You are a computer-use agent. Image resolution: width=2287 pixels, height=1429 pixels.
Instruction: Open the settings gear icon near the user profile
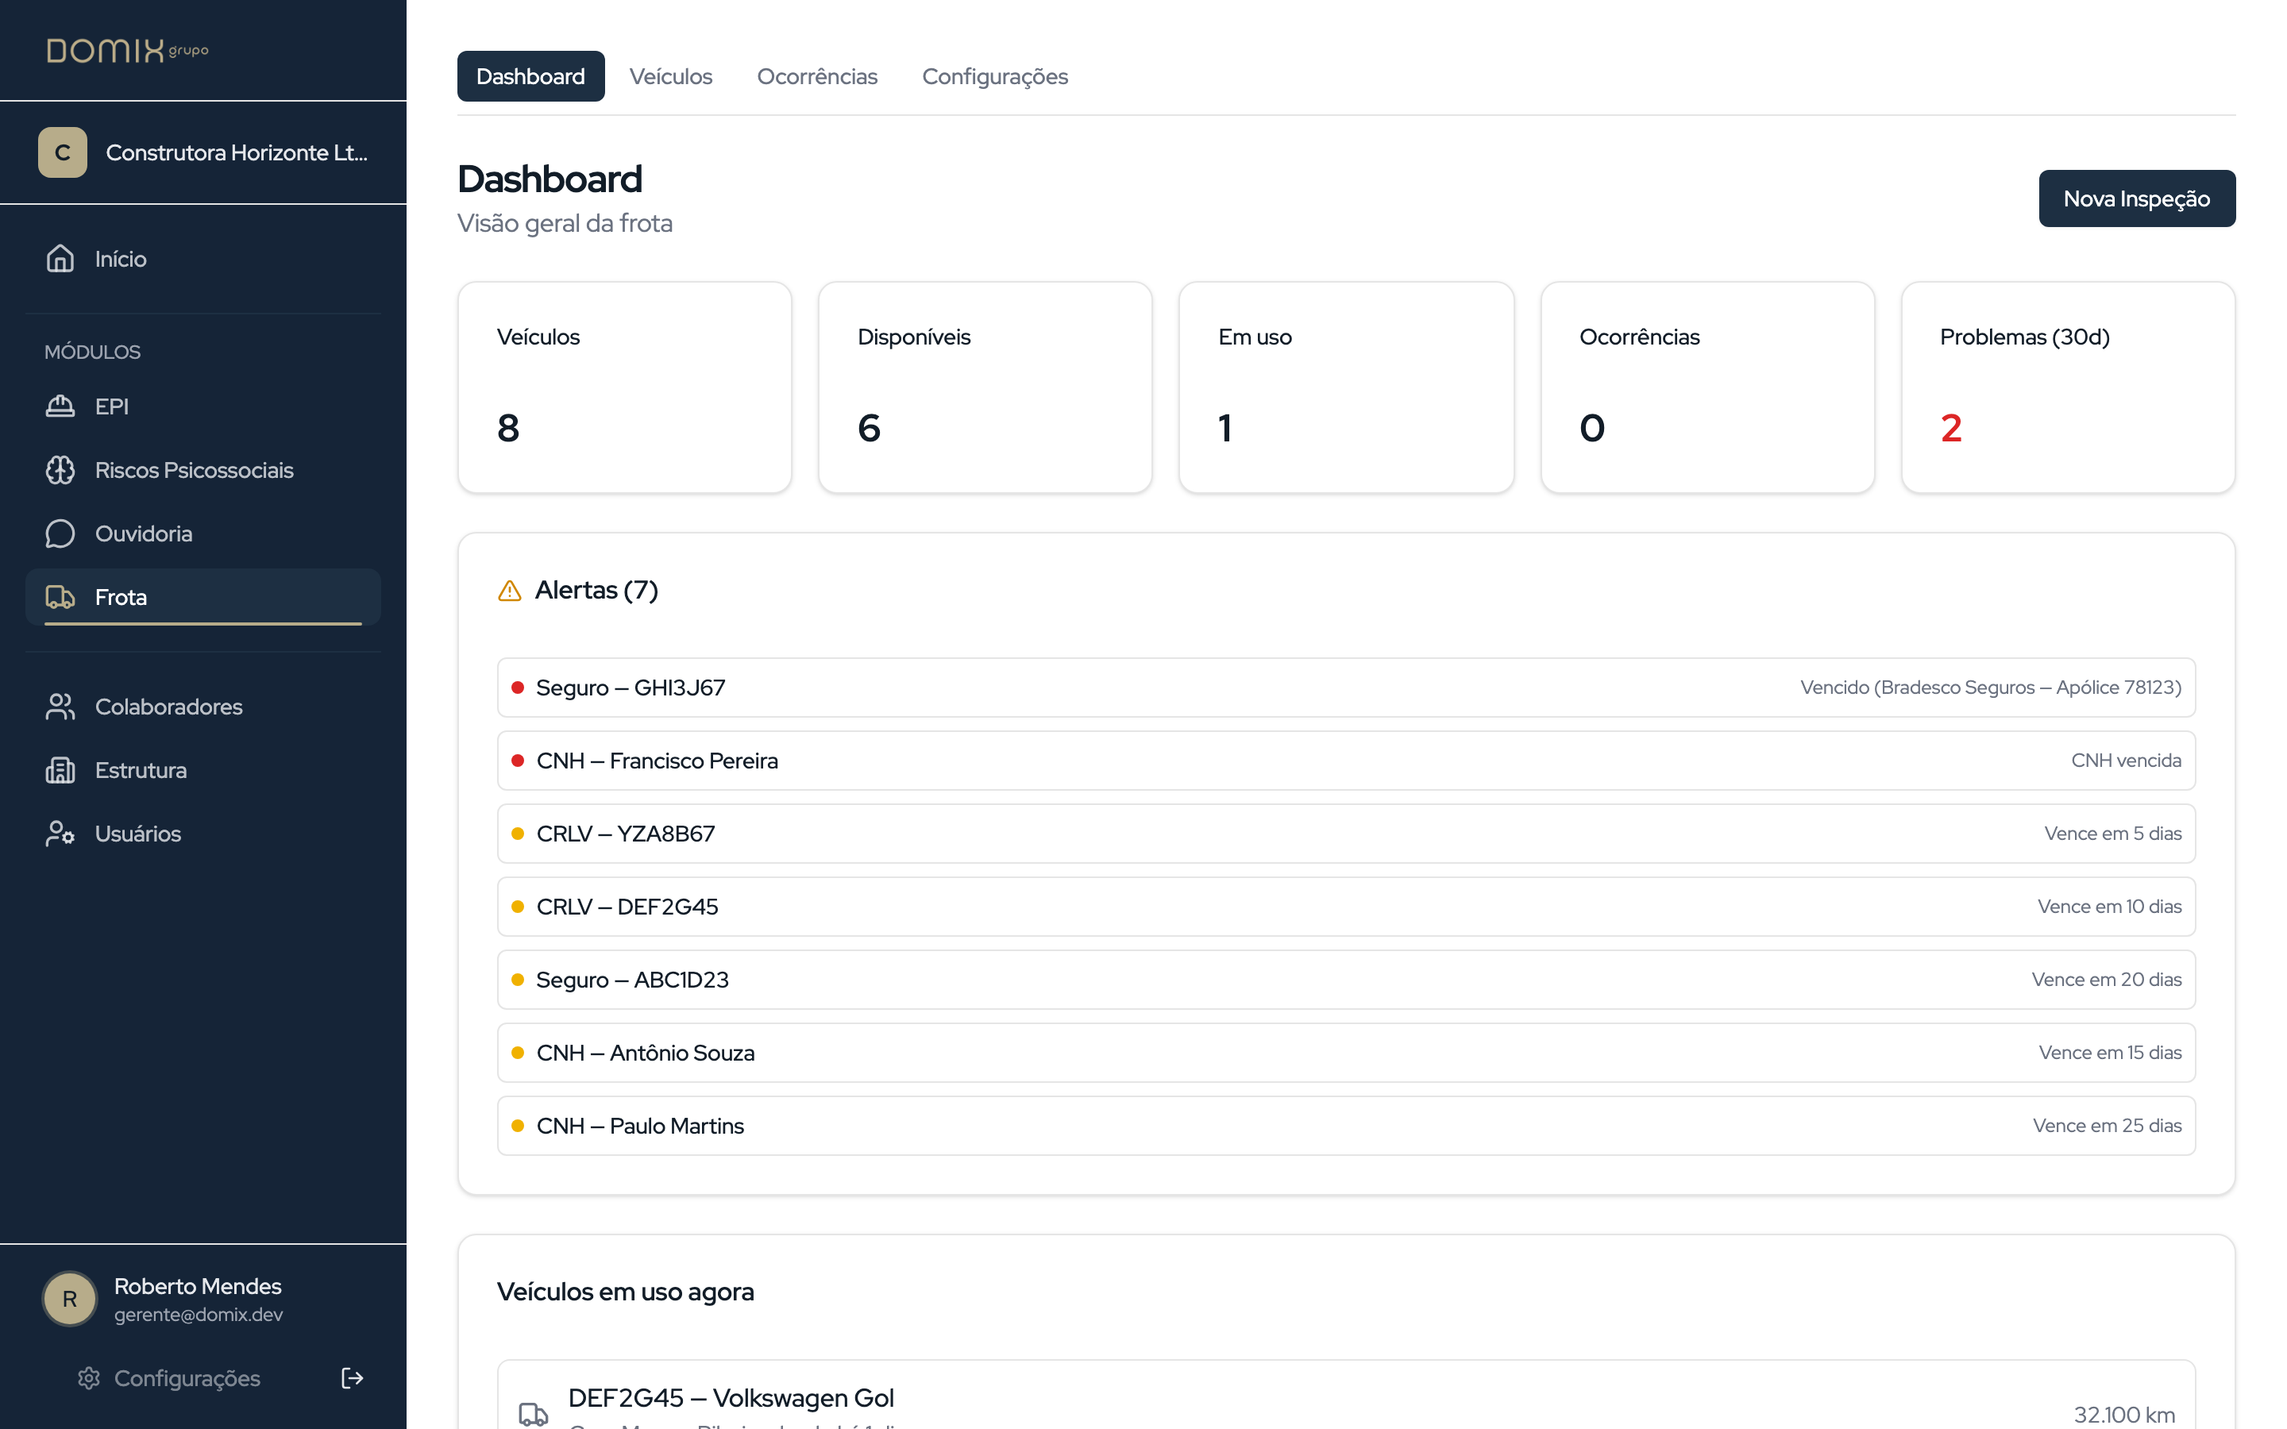[89, 1377]
